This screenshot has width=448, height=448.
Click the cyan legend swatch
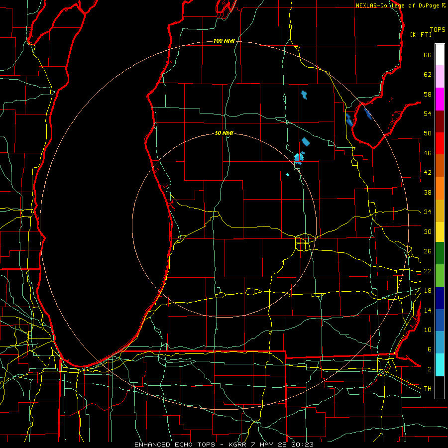tap(440, 365)
